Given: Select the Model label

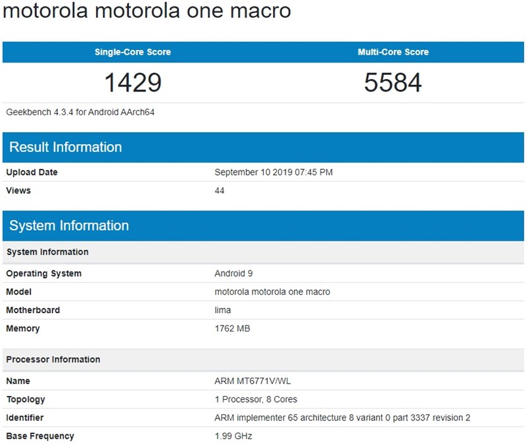Looking at the screenshot, I should 19,292.
